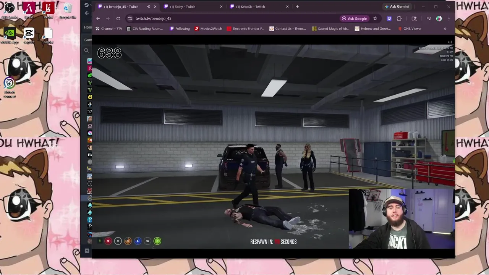
Task: Close the KekoSix tab
Action: click(x=287, y=6)
